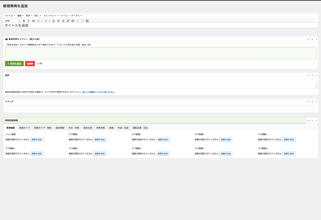
Task: Open the フォーマット menu
Action: [50, 16]
